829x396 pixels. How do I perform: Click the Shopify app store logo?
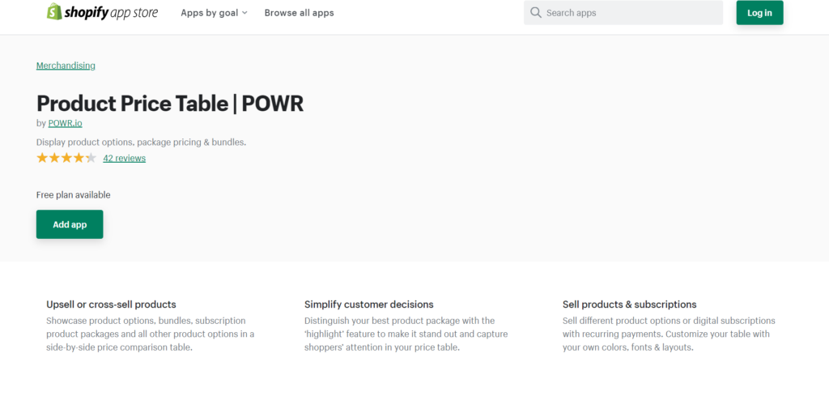point(102,12)
